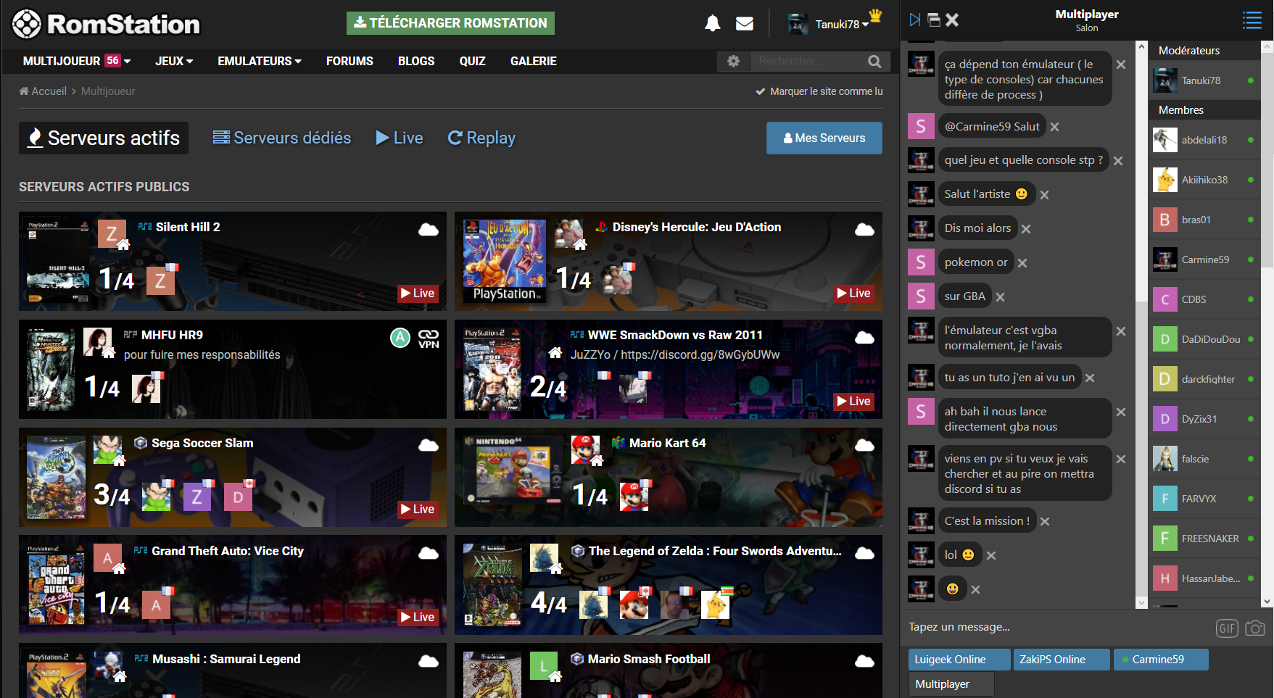Screen dimensions: 1274x698
Task: Delete the 'sur GBA' message
Action: point(1001,297)
